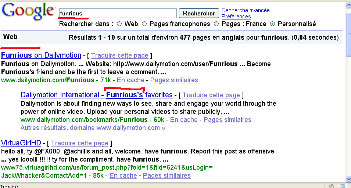This screenshot has width=351, height=188.
Task: Expand Autres résultats, domaine www.dailymotion.com
Action: 93,128
